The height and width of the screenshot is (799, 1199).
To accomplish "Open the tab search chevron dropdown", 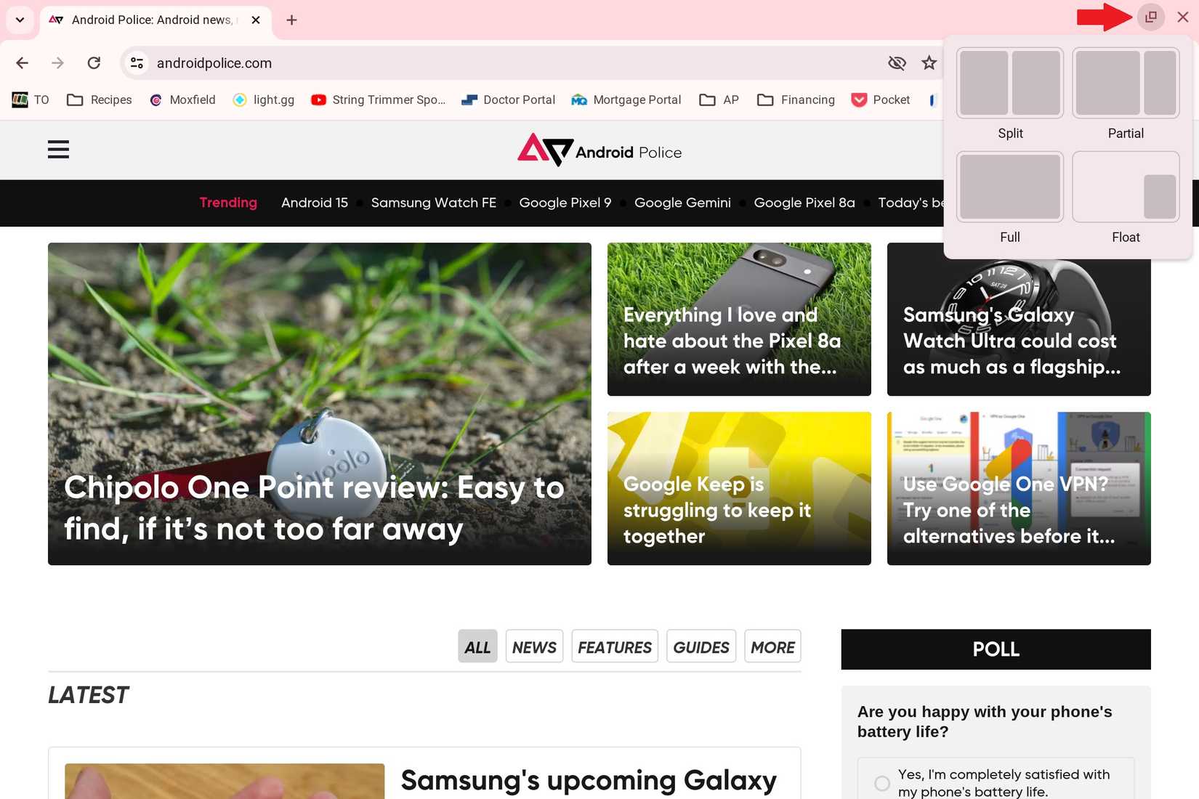I will point(20,20).
